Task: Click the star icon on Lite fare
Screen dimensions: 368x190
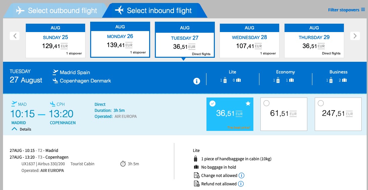Action: point(248,104)
